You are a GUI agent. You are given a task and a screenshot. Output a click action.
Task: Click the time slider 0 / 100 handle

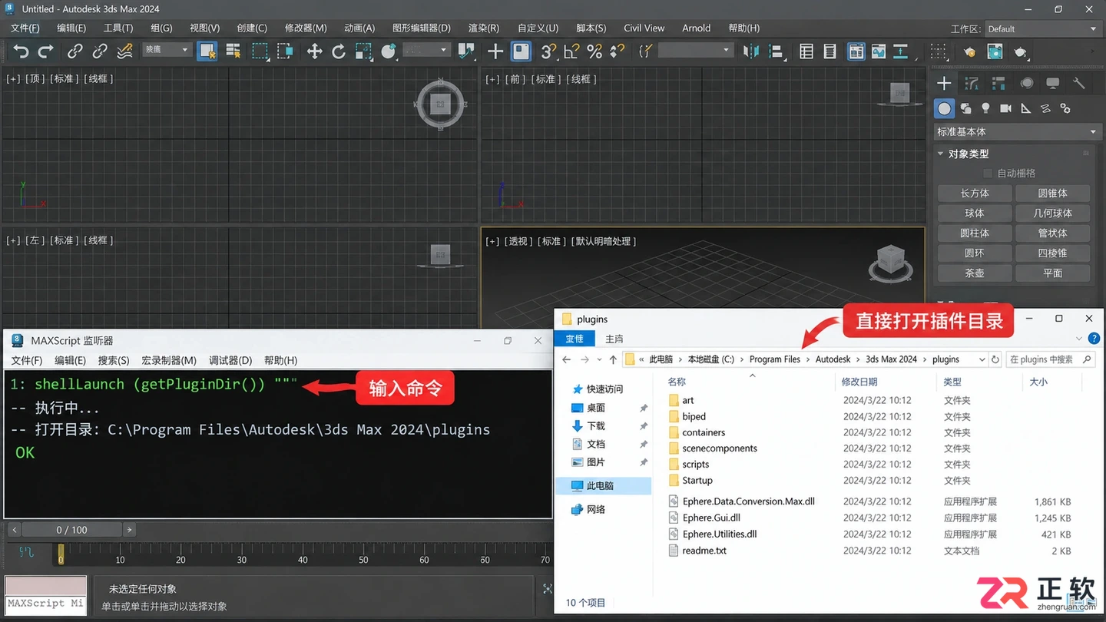click(x=71, y=530)
